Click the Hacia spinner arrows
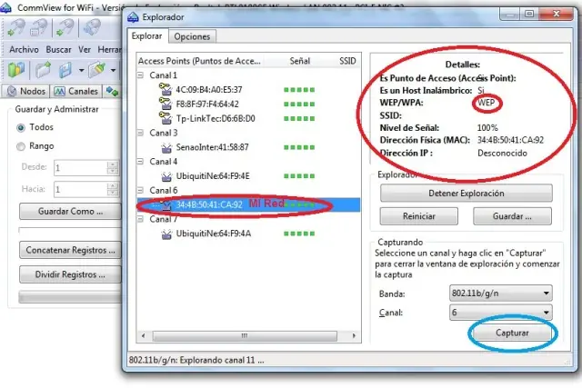 113,190
